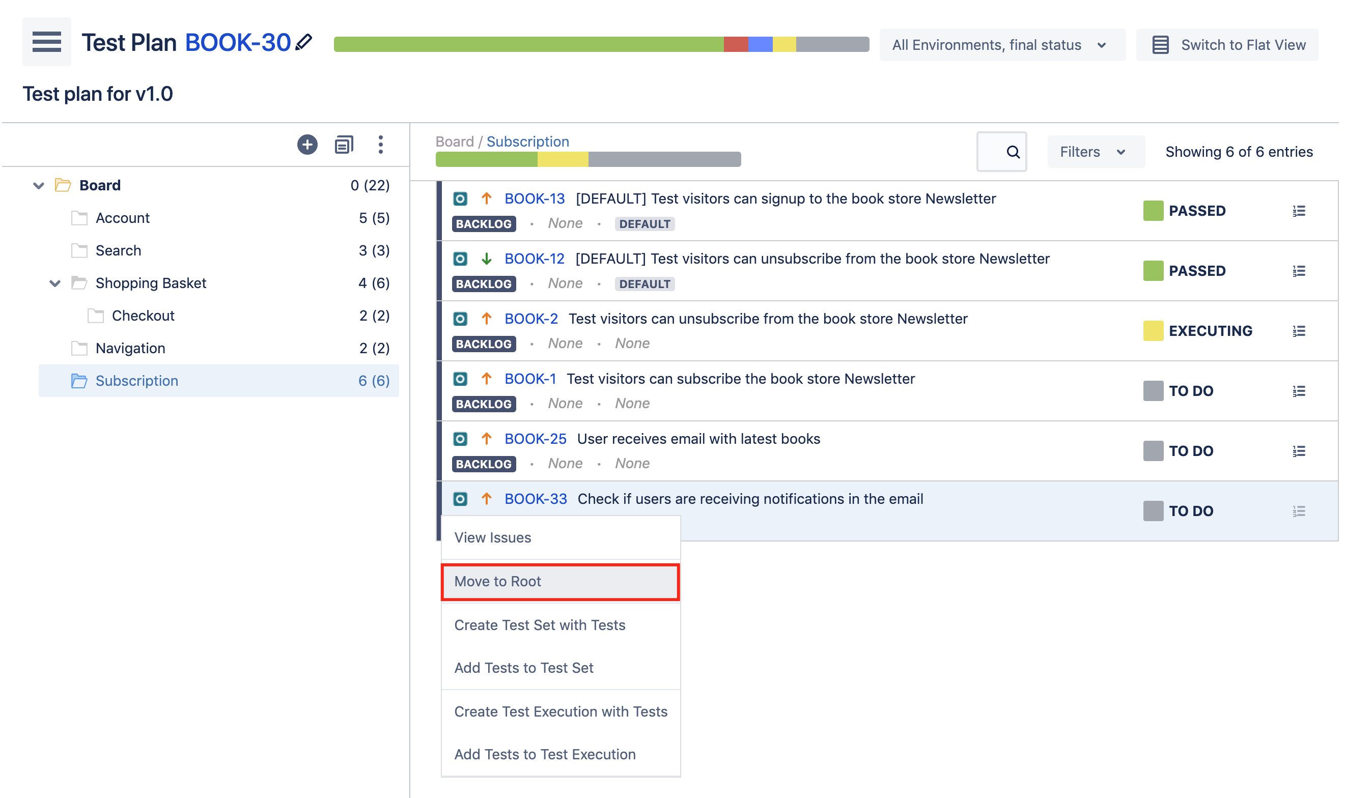Click the test type icon of BOOK-2
Image resolution: width=1345 pixels, height=798 pixels.
460,319
